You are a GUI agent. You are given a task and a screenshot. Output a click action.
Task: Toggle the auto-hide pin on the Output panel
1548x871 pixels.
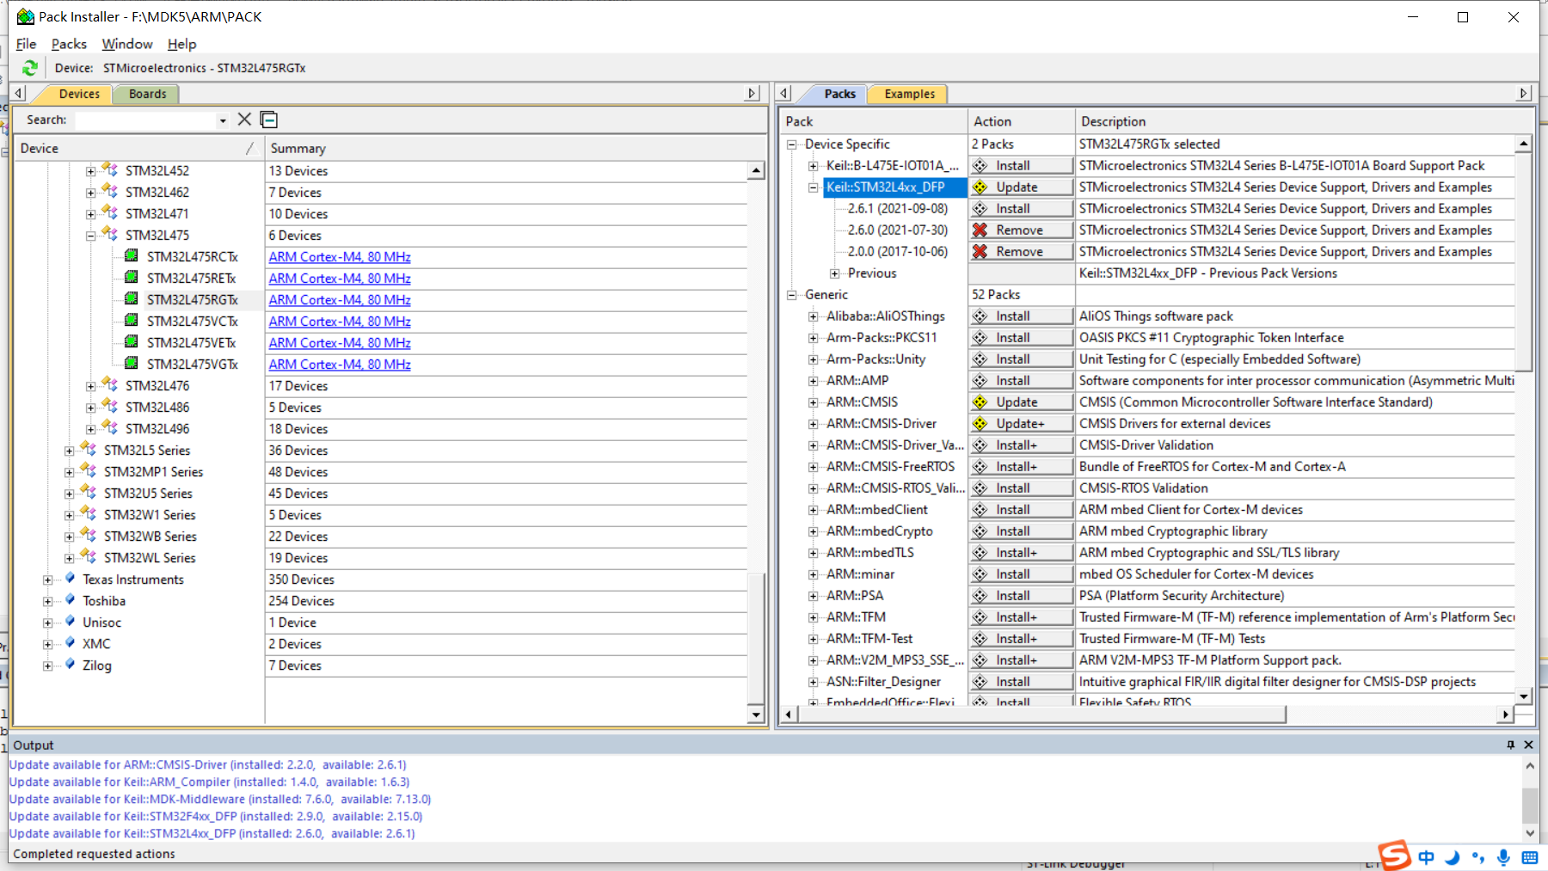[x=1510, y=745]
